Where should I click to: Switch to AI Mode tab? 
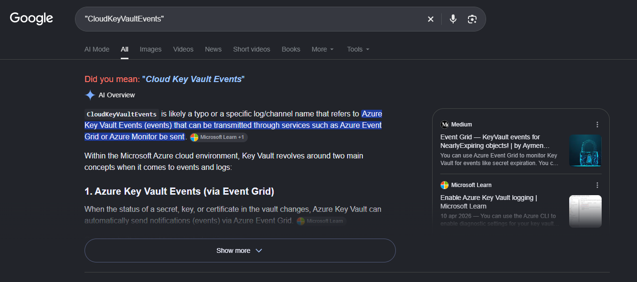97,49
